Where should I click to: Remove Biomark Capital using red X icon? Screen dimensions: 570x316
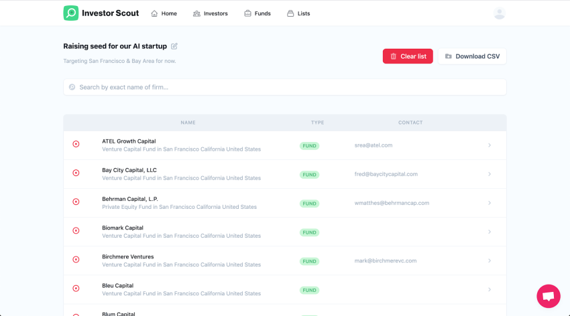click(76, 231)
